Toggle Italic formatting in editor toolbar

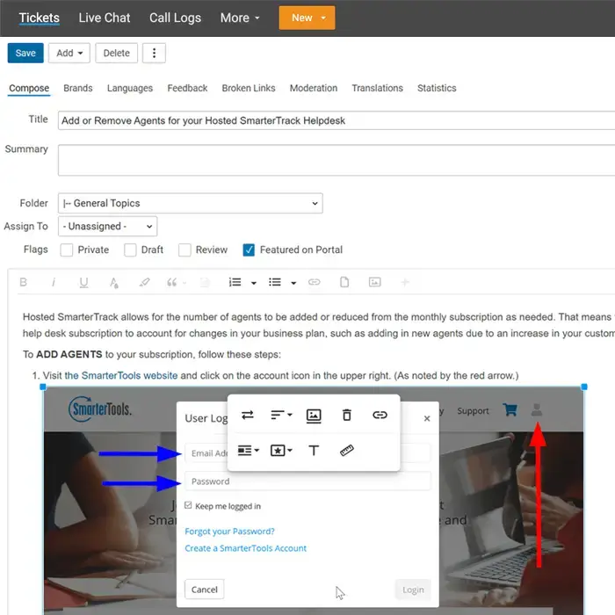click(54, 282)
